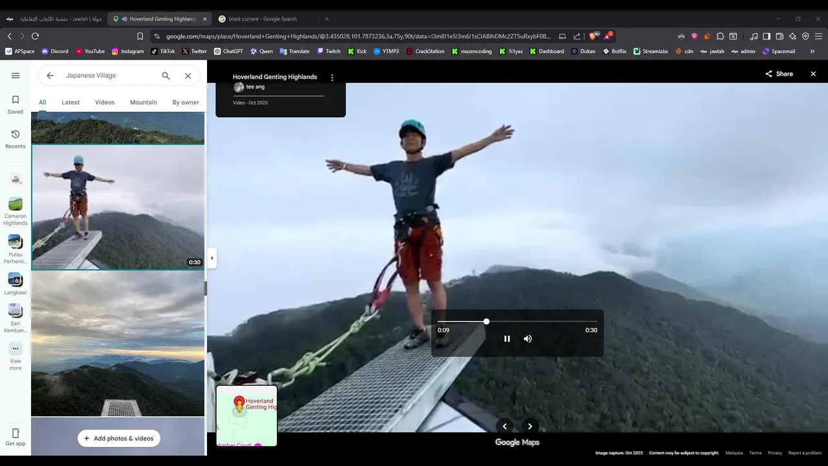Open the Discord bookmark

(x=54, y=51)
